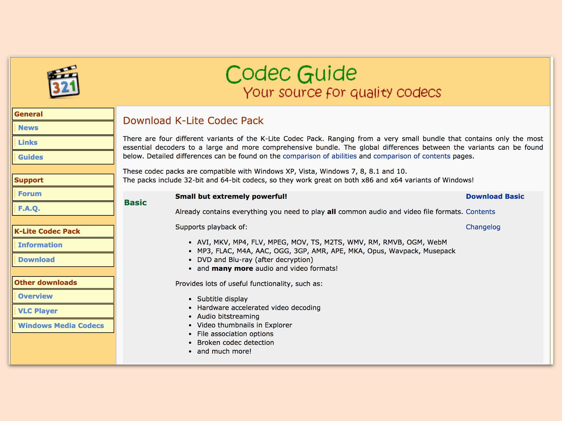Click the 'Audio bitstreaming' list item
The image size is (562, 421).
click(x=228, y=316)
